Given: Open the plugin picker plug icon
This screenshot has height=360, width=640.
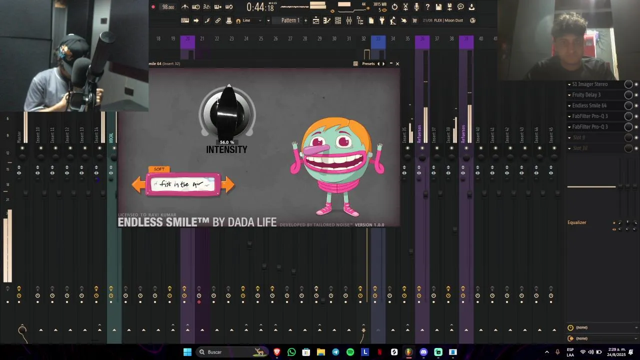Looking at the screenshot, I should point(382,20).
